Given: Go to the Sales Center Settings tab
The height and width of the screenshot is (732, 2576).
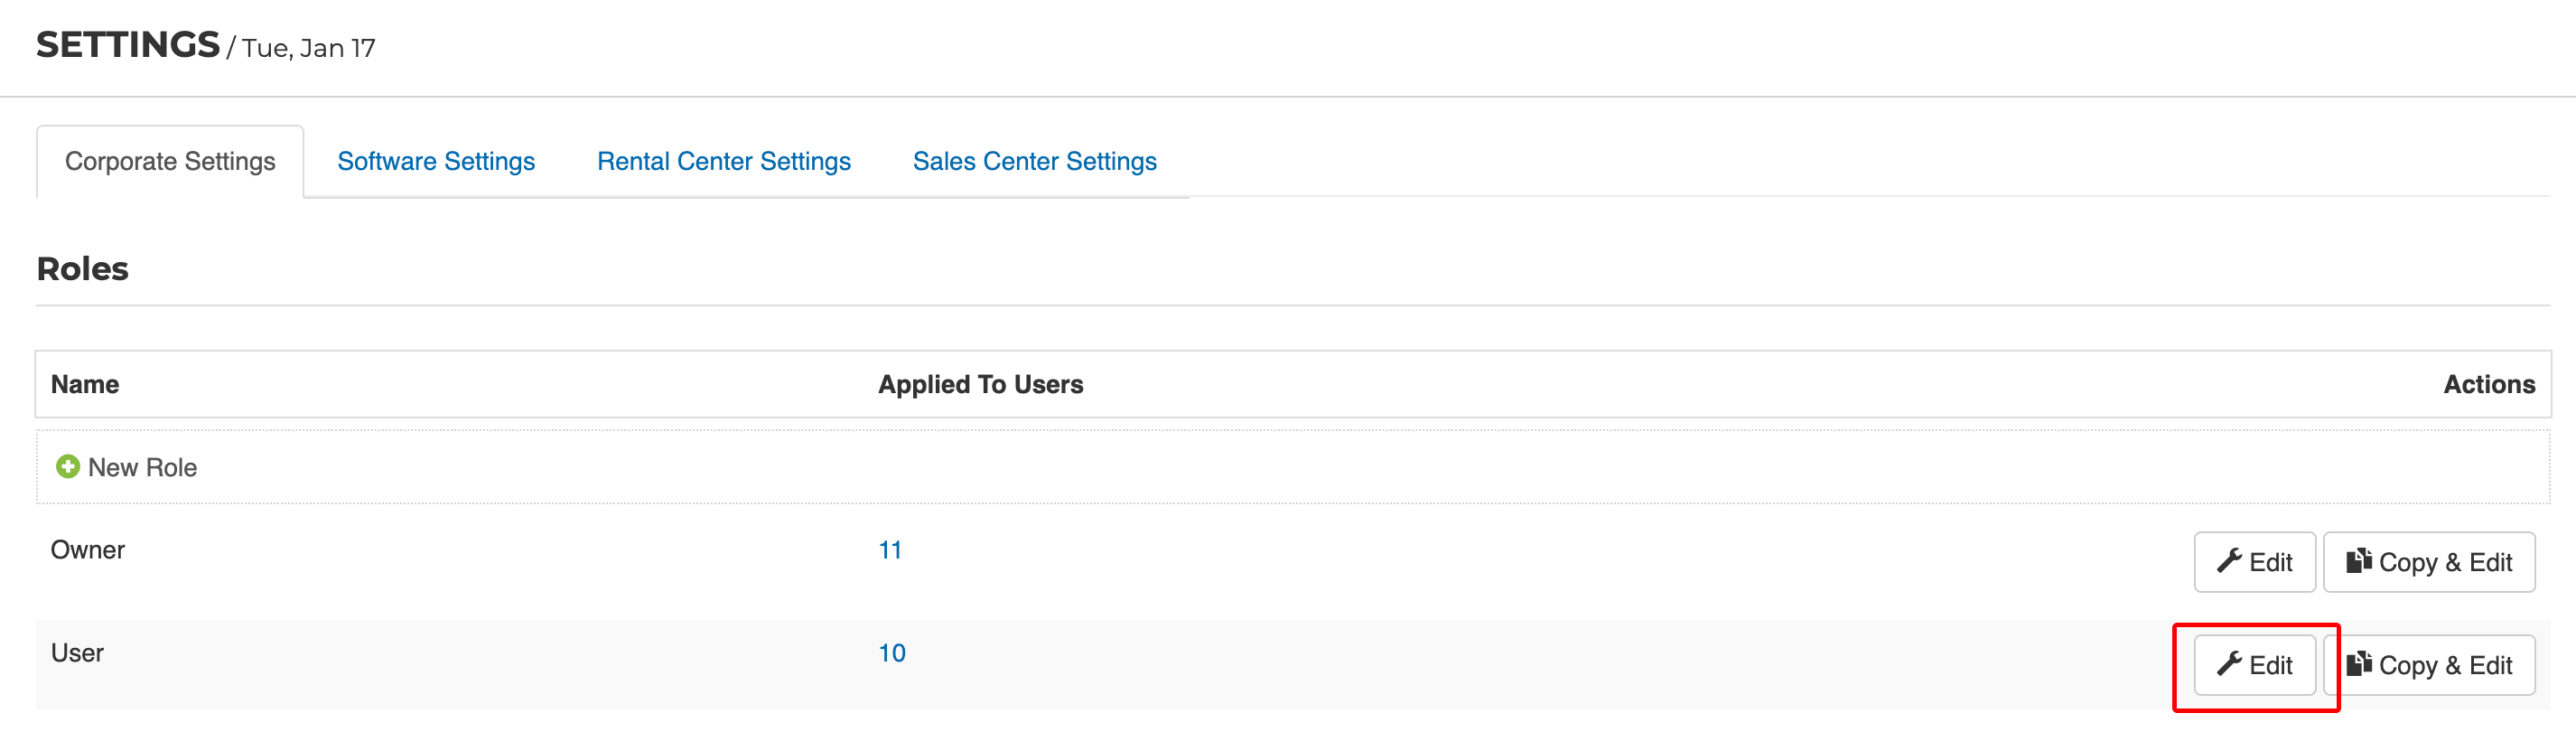Looking at the screenshot, I should point(1035,161).
